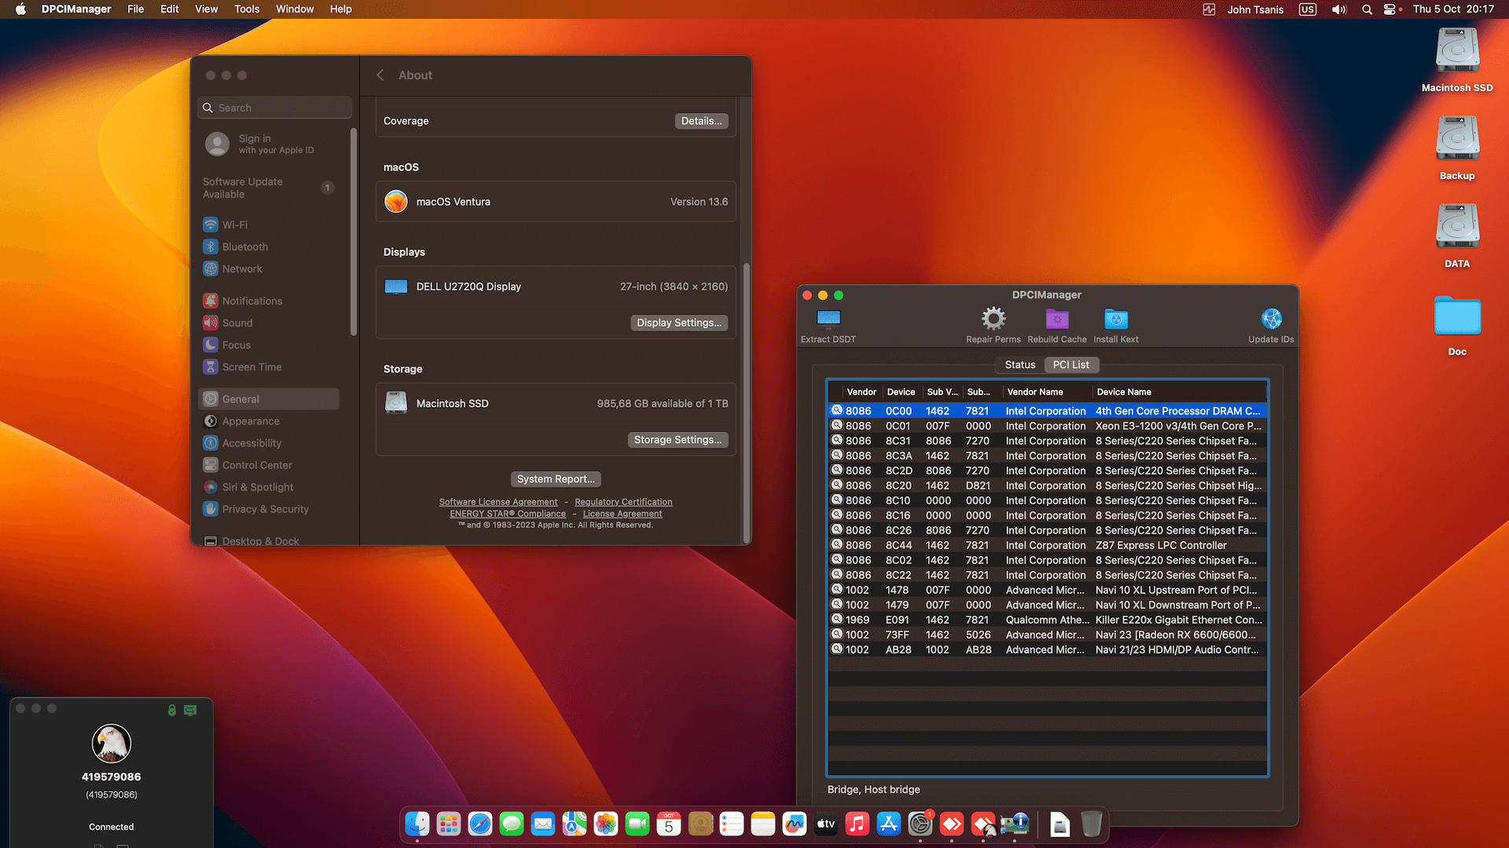The width and height of the screenshot is (1509, 848).
Task: Open Display Settings for DELL U2720Q
Action: pos(678,323)
